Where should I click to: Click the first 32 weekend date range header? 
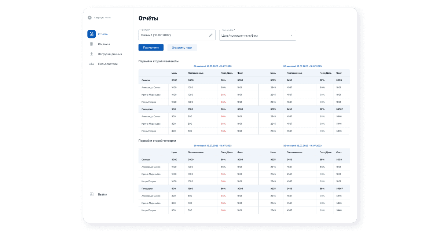click(302, 66)
